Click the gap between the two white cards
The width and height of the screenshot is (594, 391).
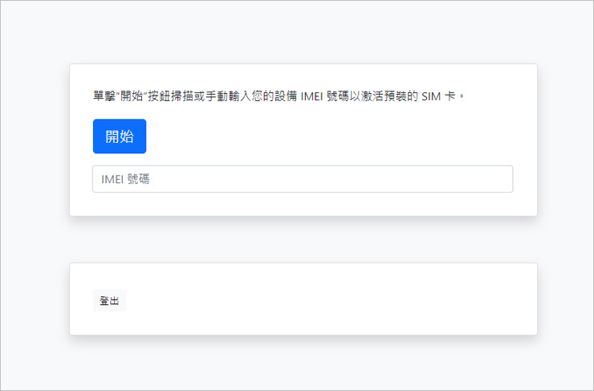pyautogui.click(x=303, y=240)
